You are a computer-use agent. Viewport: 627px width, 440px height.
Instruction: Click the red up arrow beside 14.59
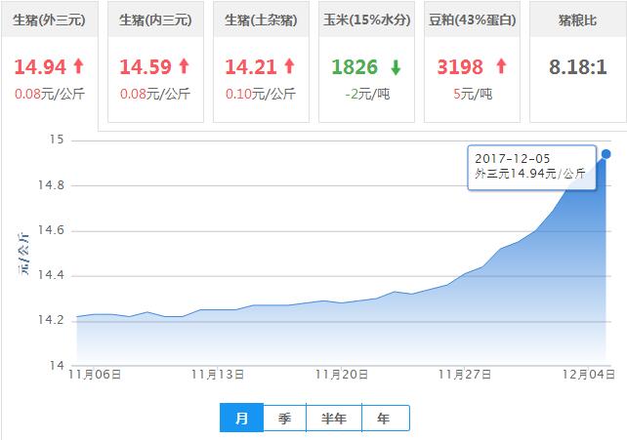pyautogui.click(x=184, y=66)
